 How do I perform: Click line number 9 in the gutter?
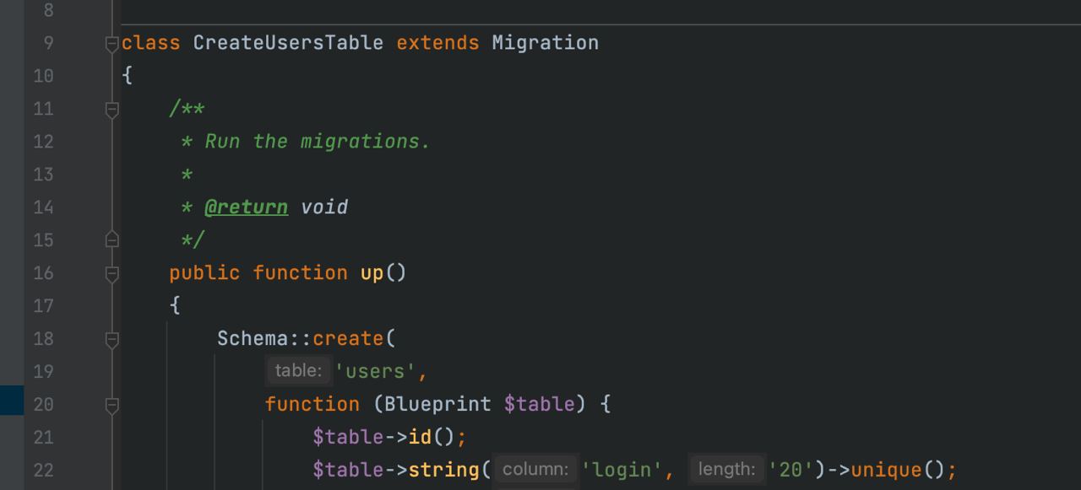[x=48, y=43]
